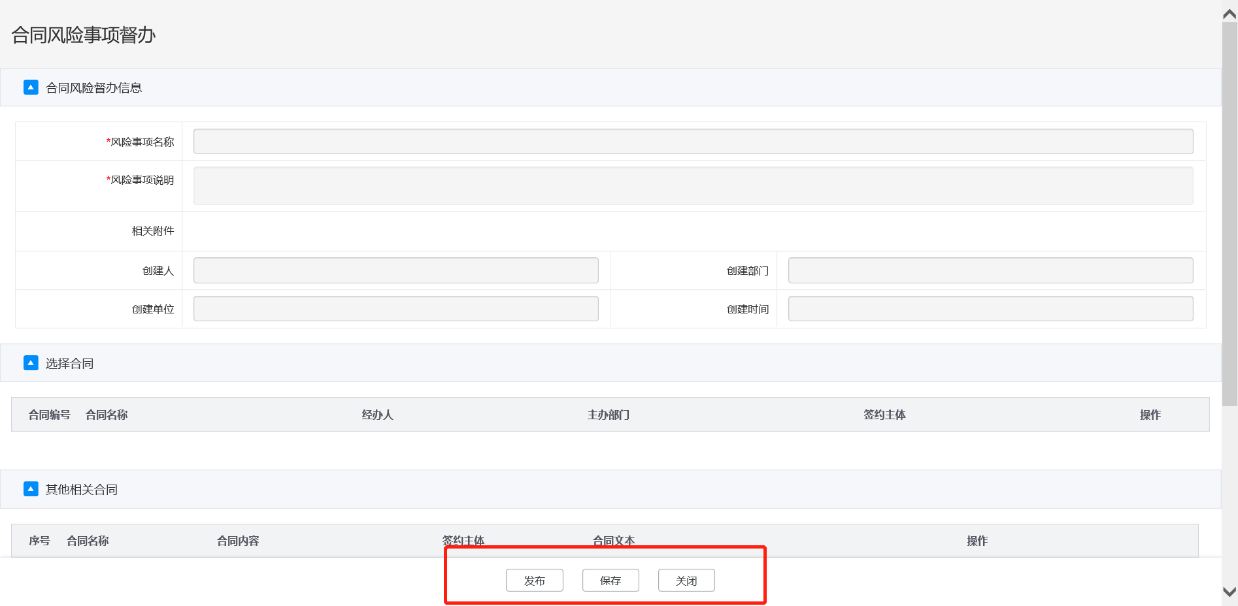Collapse the 选择合同 section arrow
Image resolution: width=1238 pixels, height=606 pixels.
[31, 363]
